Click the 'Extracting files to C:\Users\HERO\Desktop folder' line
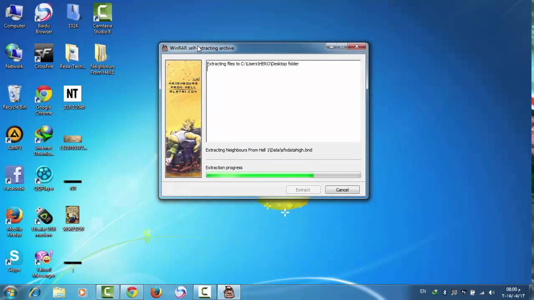Viewport: 534px width, 300px height. coord(253,64)
